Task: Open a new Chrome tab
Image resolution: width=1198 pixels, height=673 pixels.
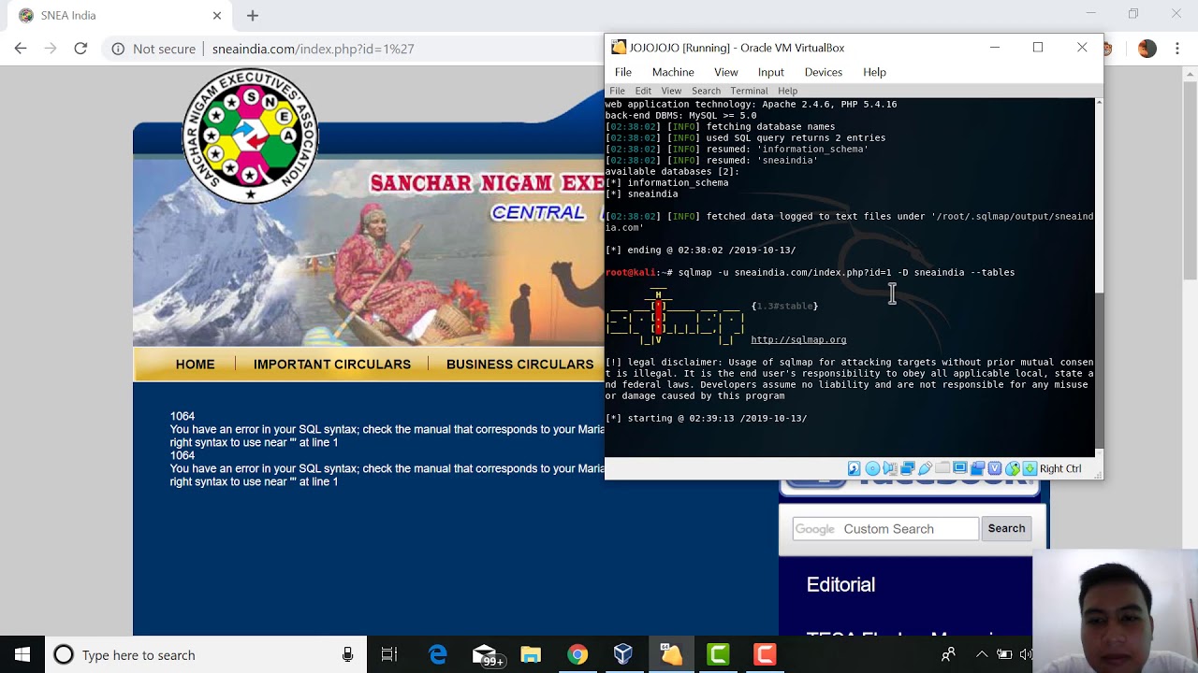Action: (253, 15)
